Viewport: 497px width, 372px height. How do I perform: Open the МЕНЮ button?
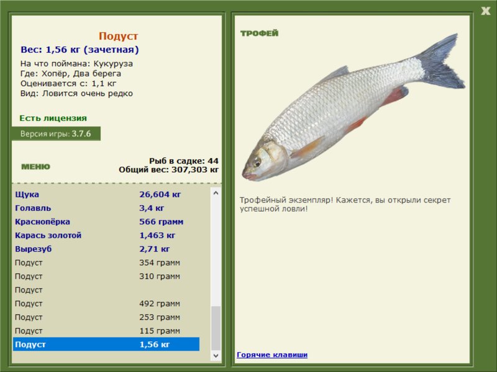(36, 167)
